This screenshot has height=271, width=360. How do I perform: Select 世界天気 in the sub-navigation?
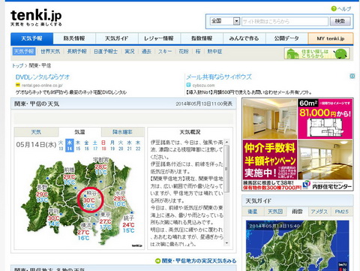coord(50,52)
